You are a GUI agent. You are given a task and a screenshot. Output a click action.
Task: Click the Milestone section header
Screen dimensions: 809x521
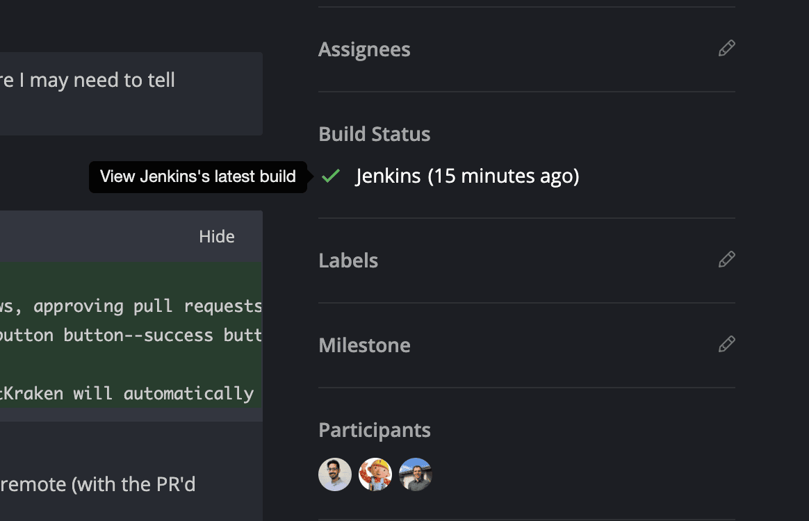click(x=363, y=345)
